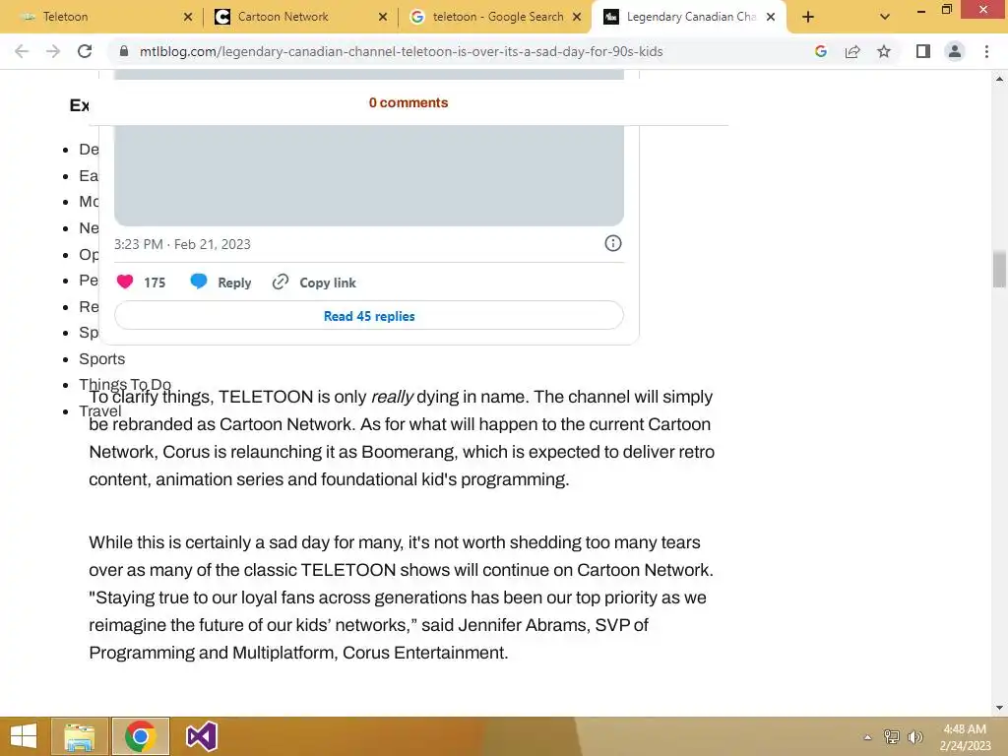Image resolution: width=1008 pixels, height=756 pixels.
Task: Open Visual Studio from the taskbar
Action: tap(201, 736)
